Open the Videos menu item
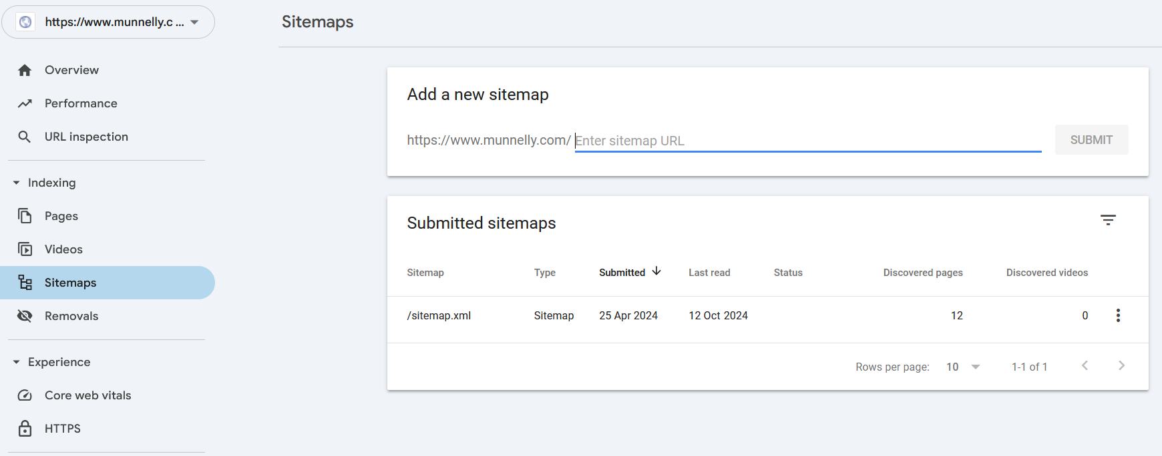Screen dimensions: 1162x456 pos(108,249)
